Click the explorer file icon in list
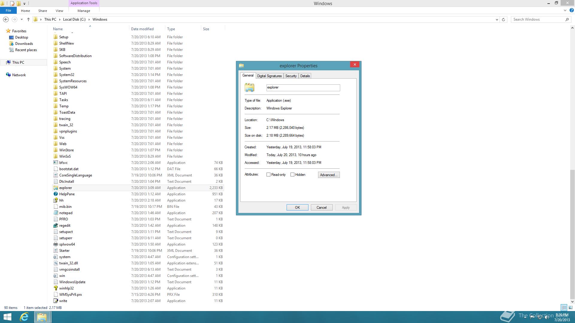575x323 pixels. 55,188
